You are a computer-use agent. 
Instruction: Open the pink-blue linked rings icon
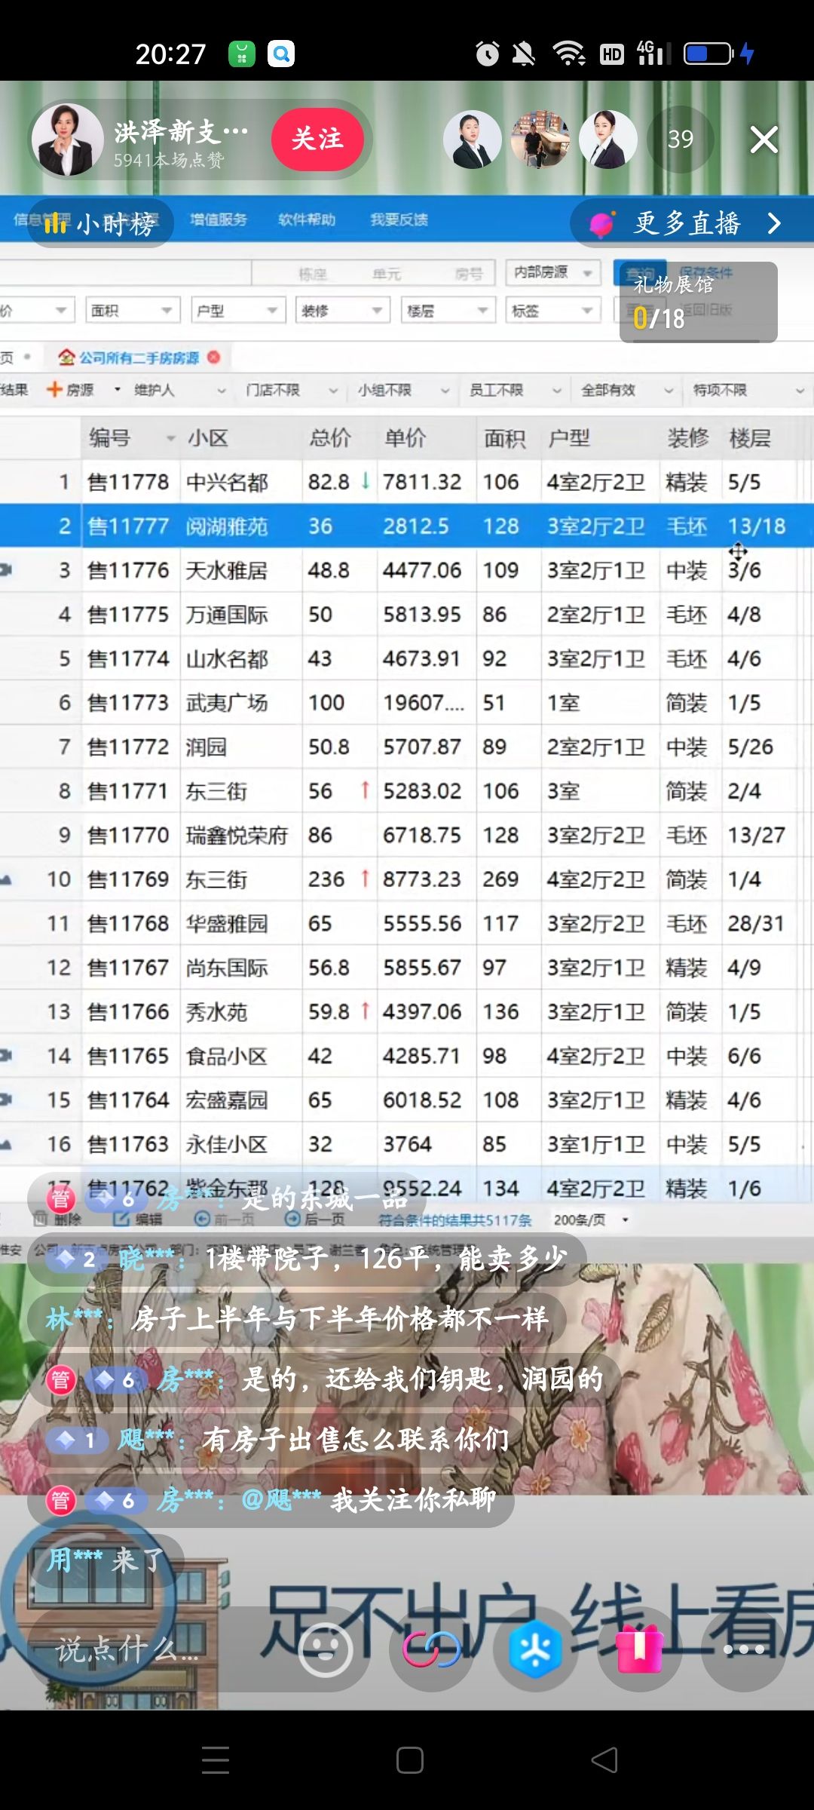click(x=431, y=1650)
